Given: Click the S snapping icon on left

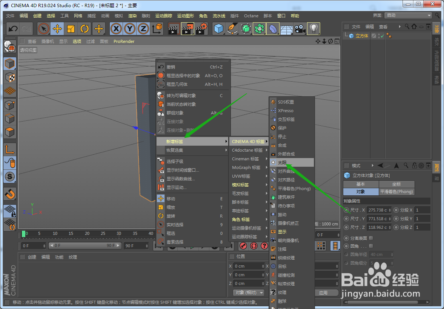Looking at the screenshot, I should (10, 177).
